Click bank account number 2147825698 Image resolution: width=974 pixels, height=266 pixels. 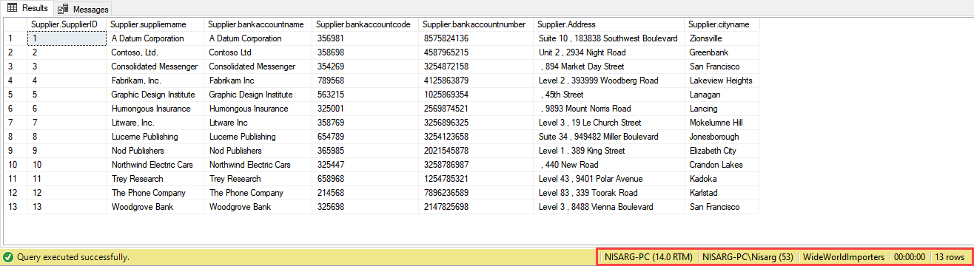(x=476, y=207)
